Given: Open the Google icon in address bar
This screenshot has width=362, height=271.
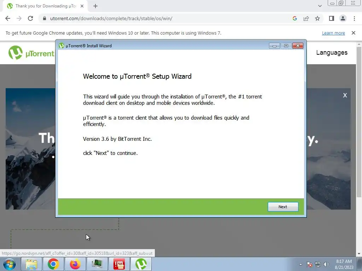Looking at the screenshot, I should coord(294,18).
